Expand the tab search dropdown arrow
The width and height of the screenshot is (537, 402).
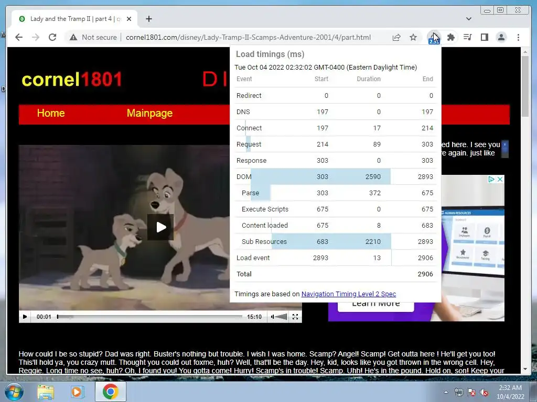pyautogui.click(x=468, y=19)
